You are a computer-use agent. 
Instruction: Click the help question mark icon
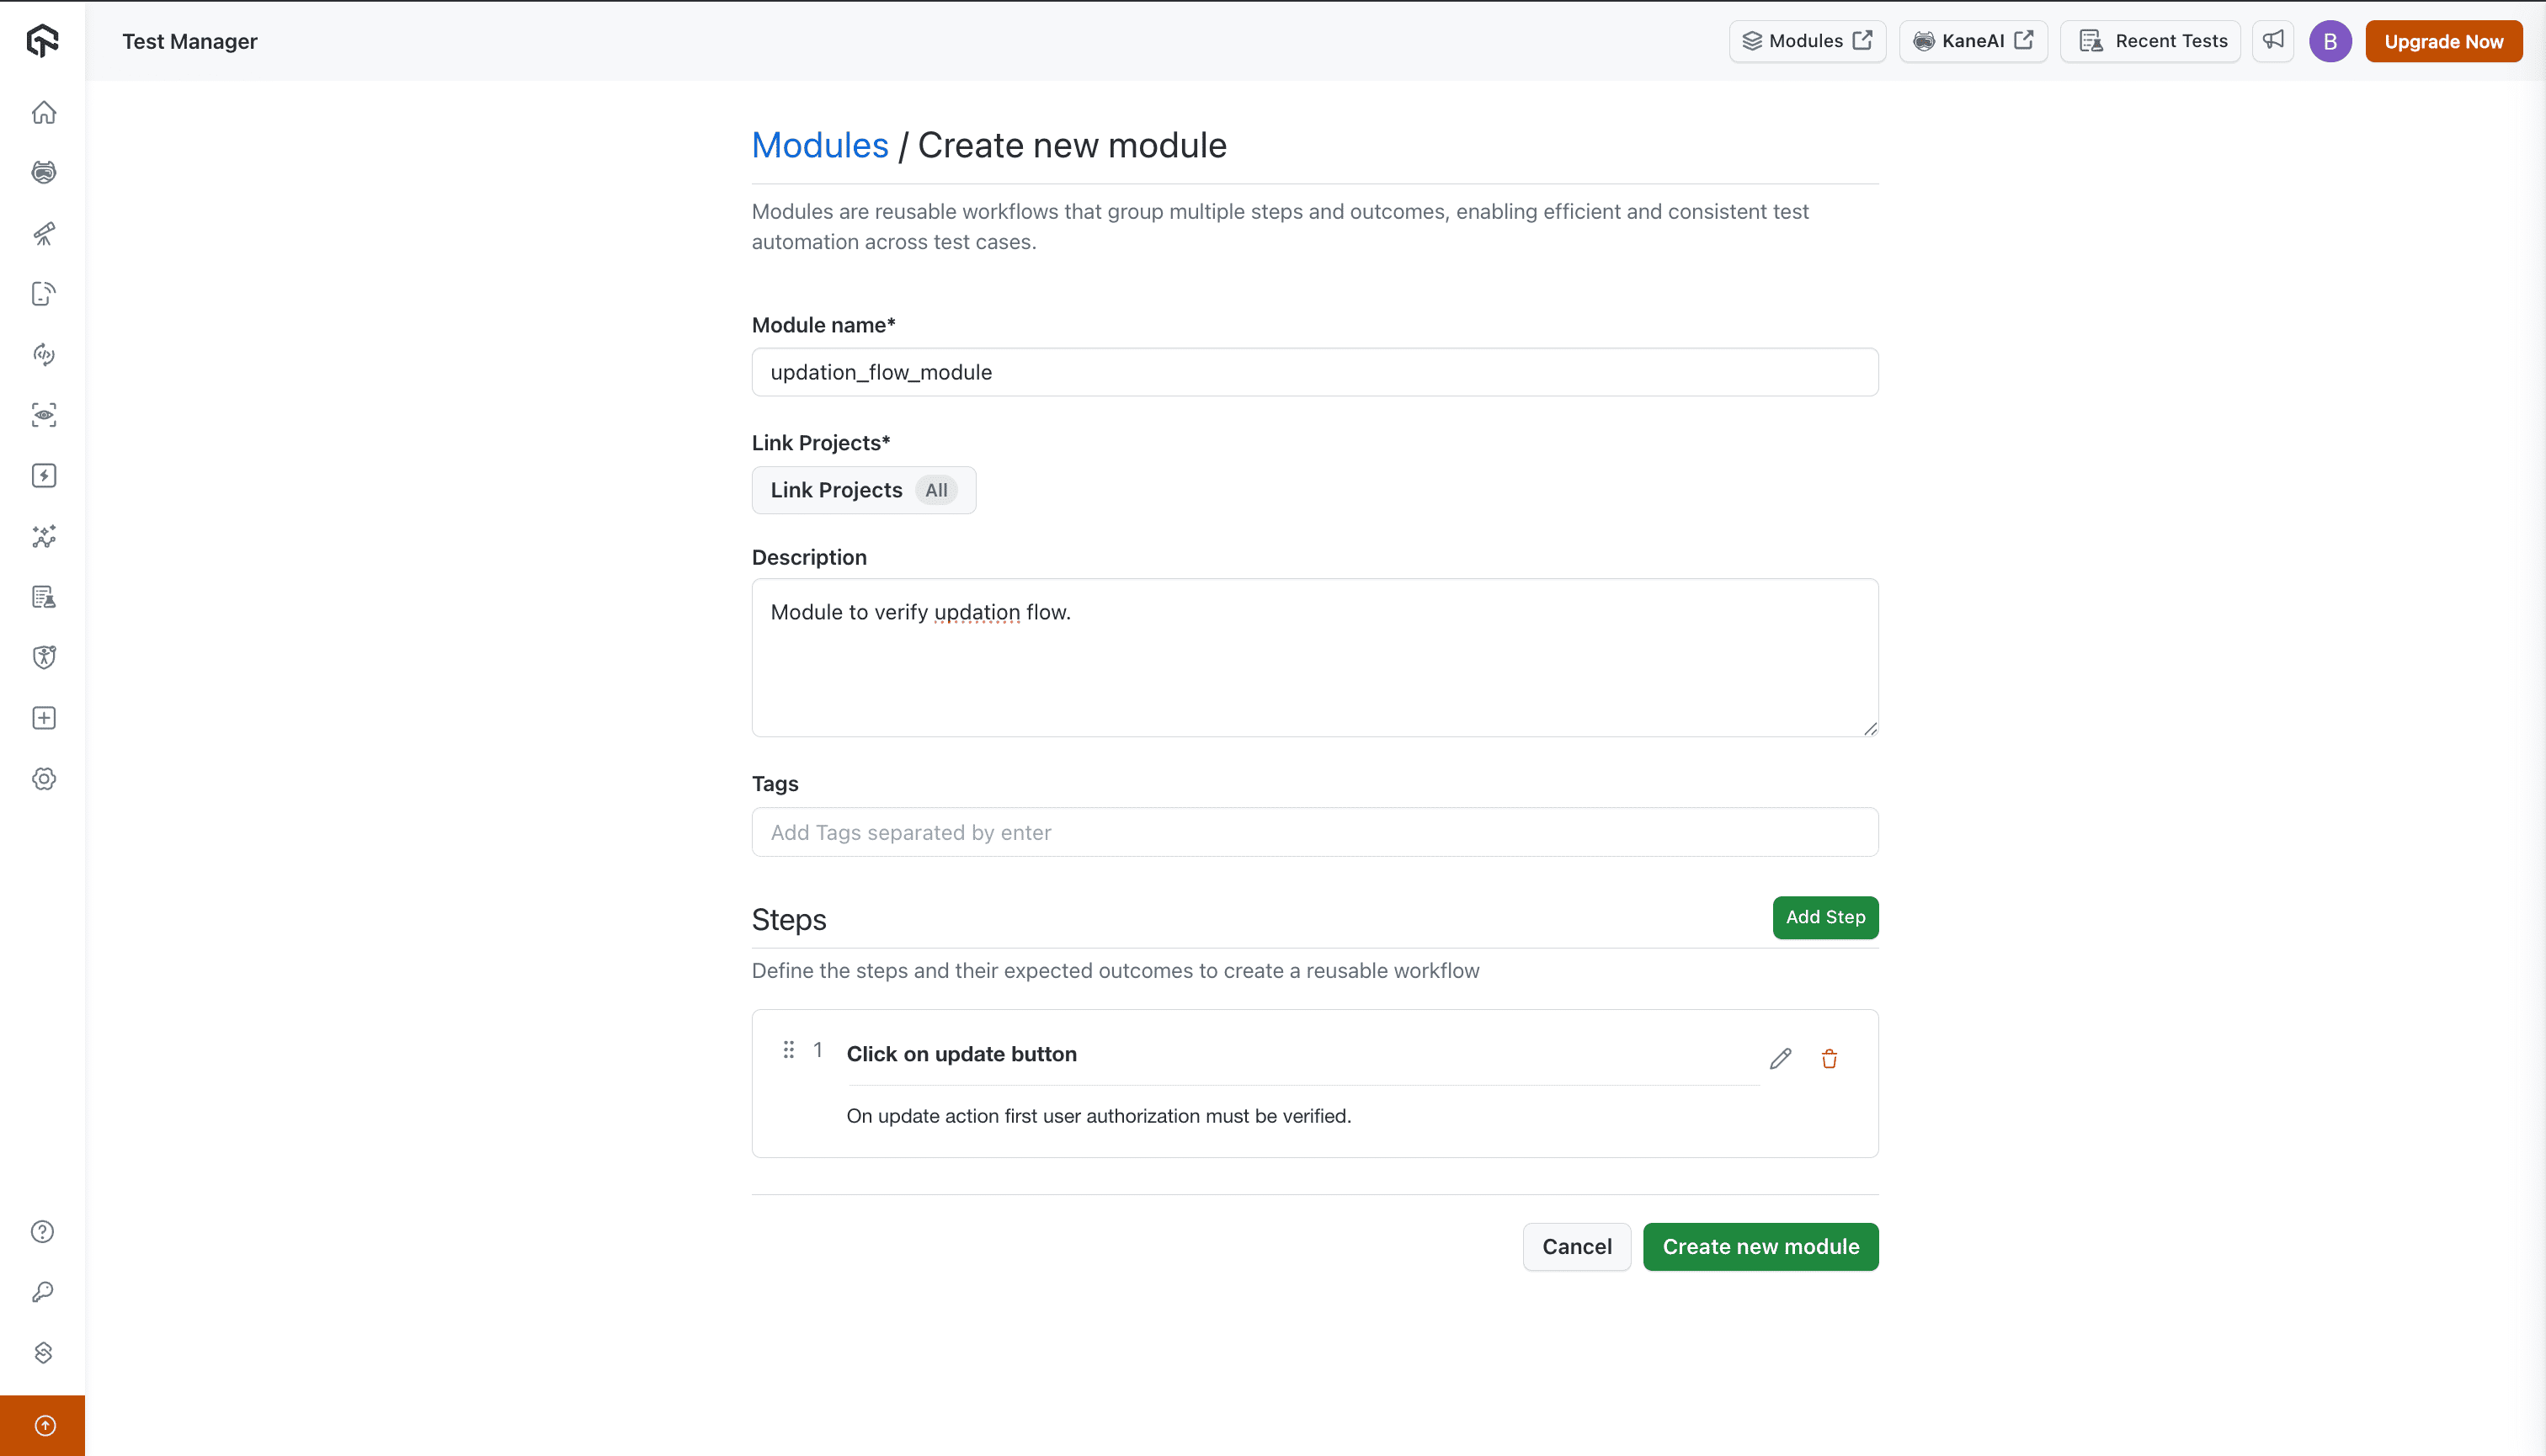click(x=42, y=1232)
